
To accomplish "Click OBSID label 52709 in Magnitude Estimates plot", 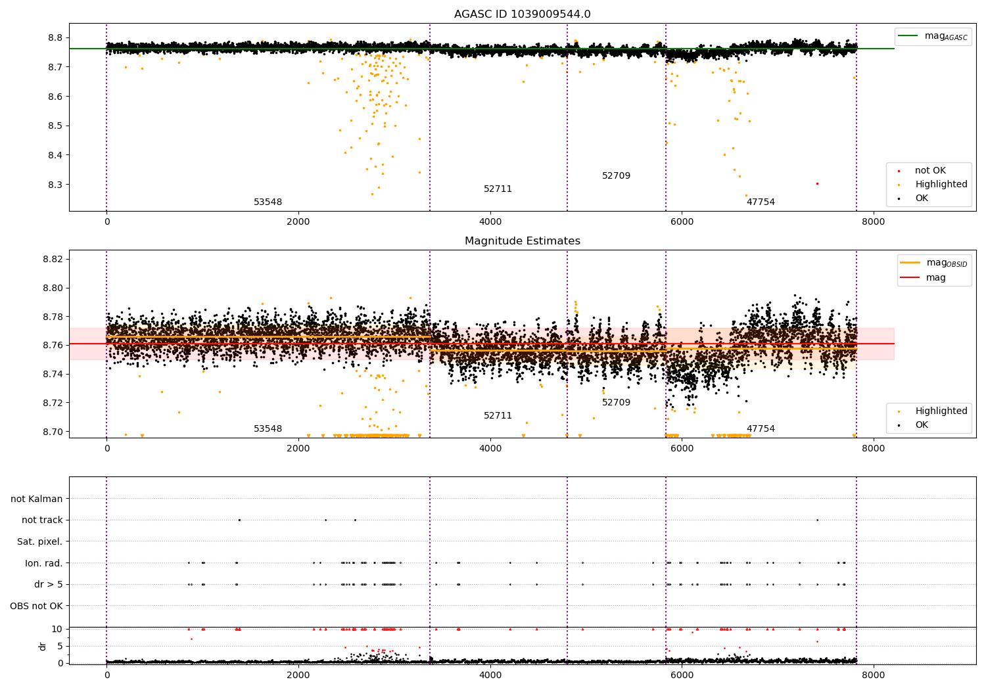I will (616, 403).
